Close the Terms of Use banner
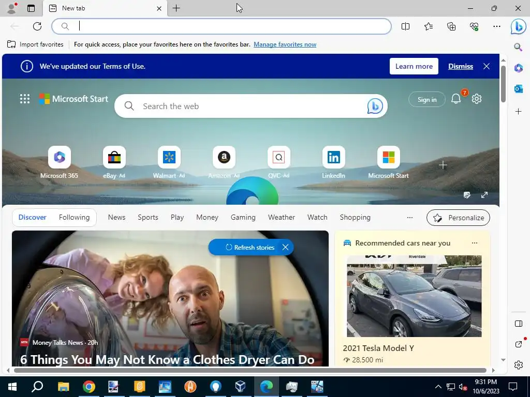 487,66
